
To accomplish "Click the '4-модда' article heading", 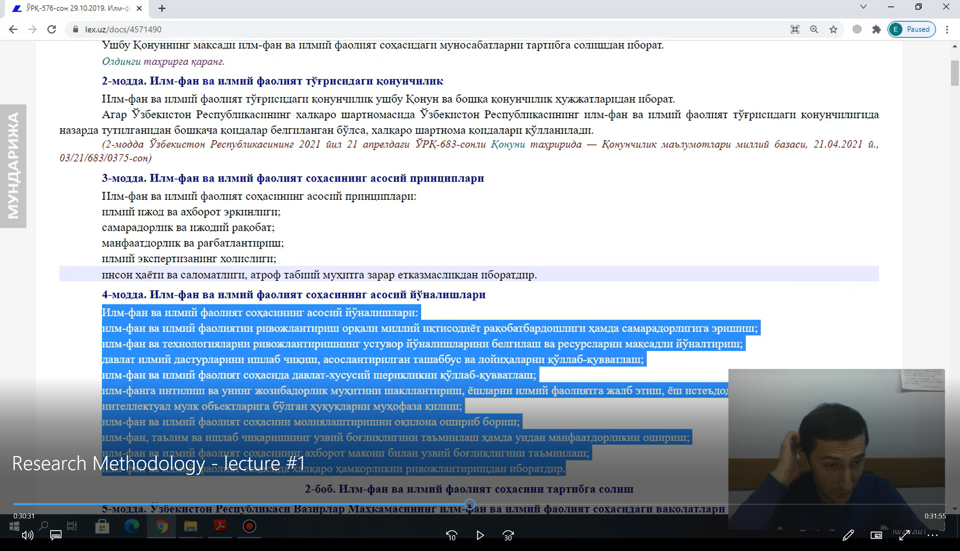I will tap(294, 294).
